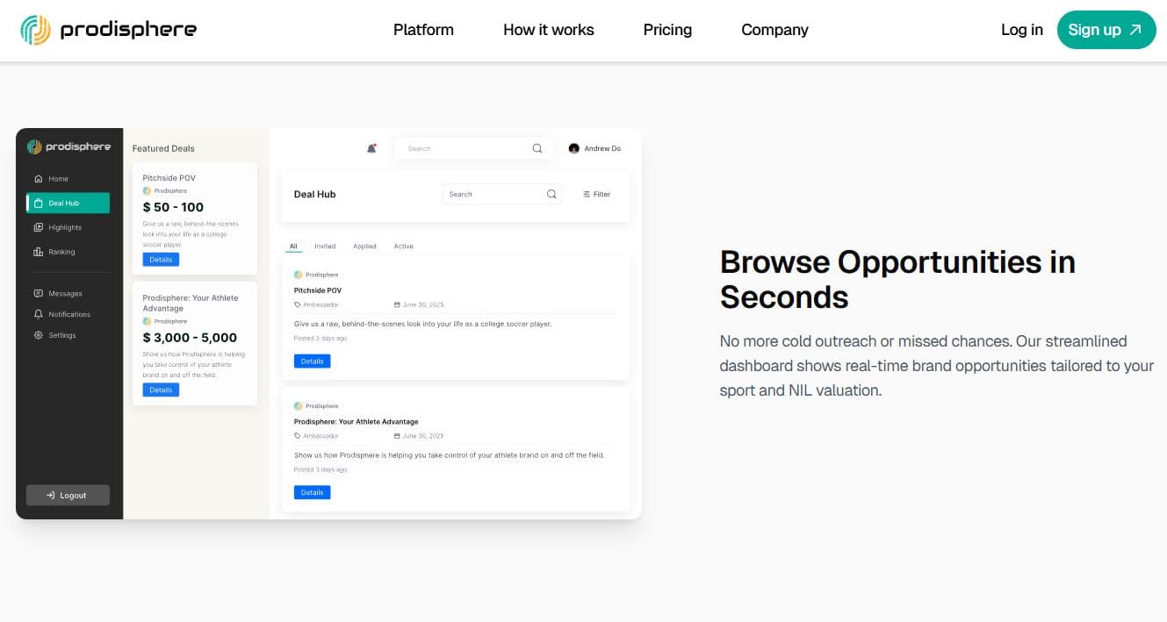Select the Applied tab
The image size is (1167, 622).
coord(364,247)
